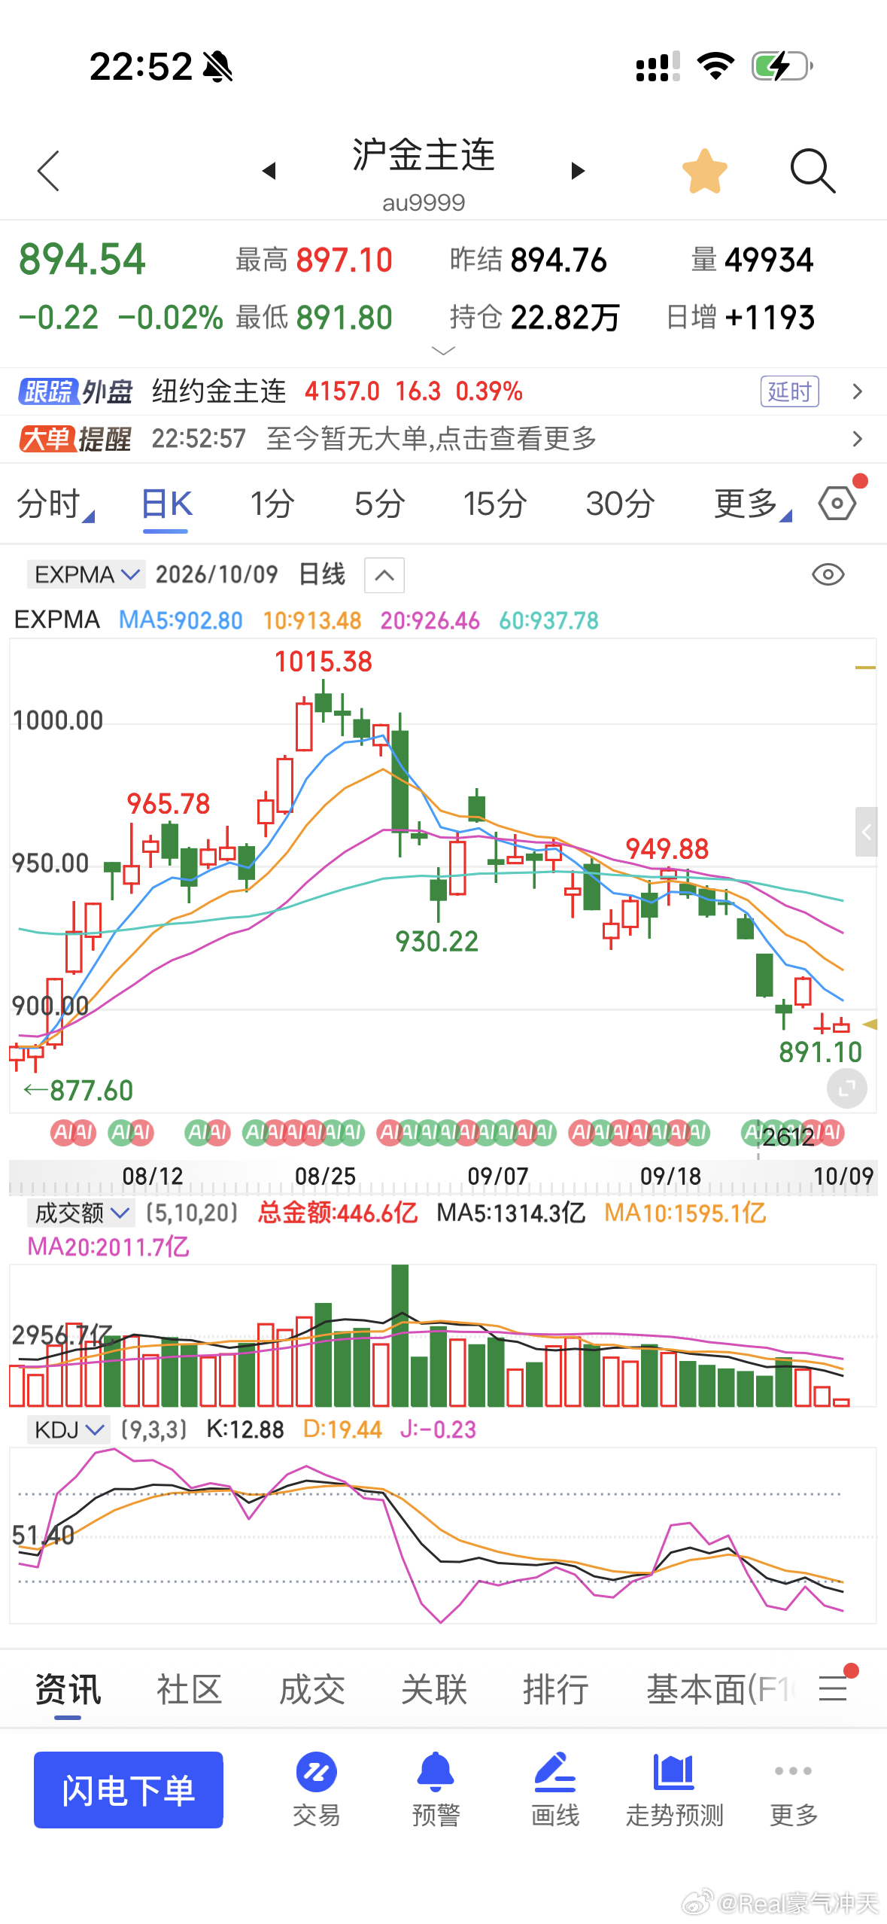This screenshot has width=887, height=1924.
Task: Tap the 877.60 low arrow label
Action: point(78,1090)
